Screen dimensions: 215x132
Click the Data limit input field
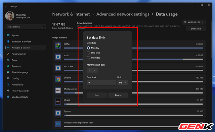pos(101,82)
